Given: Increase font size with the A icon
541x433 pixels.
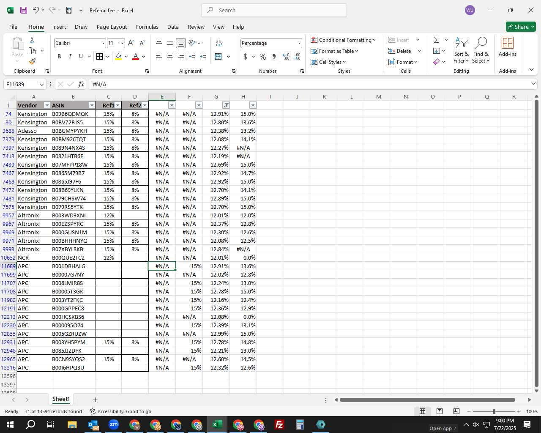Looking at the screenshot, I should coord(131,43).
